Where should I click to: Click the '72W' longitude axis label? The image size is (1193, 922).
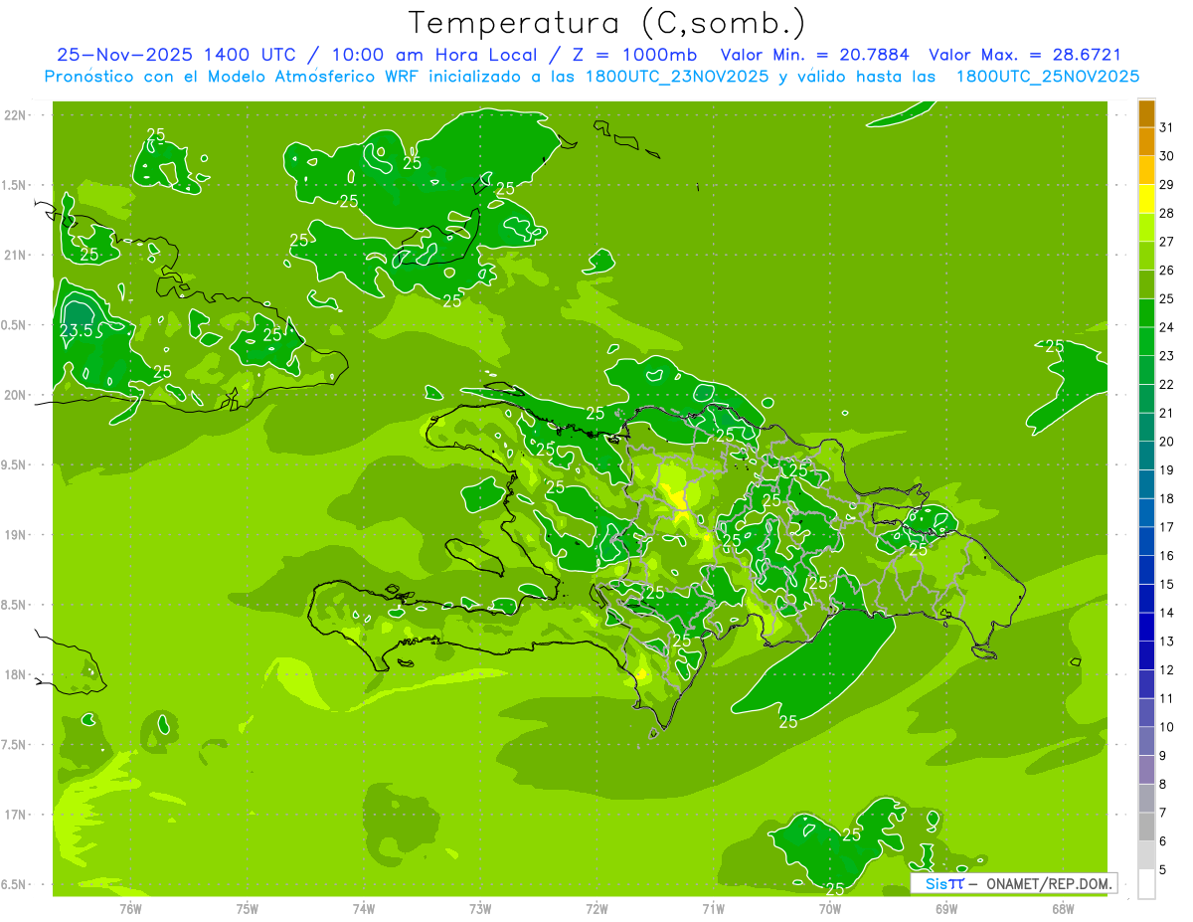click(596, 908)
